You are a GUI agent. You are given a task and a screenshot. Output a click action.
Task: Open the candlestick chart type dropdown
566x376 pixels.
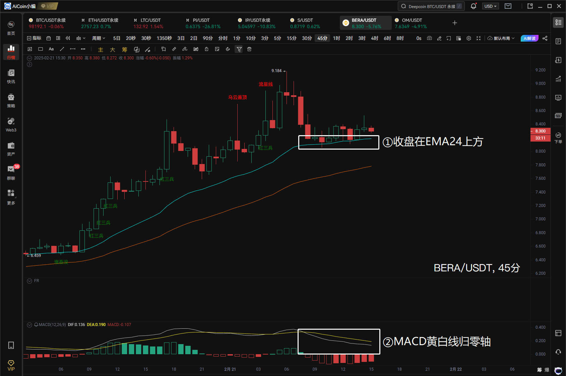tap(81, 38)
